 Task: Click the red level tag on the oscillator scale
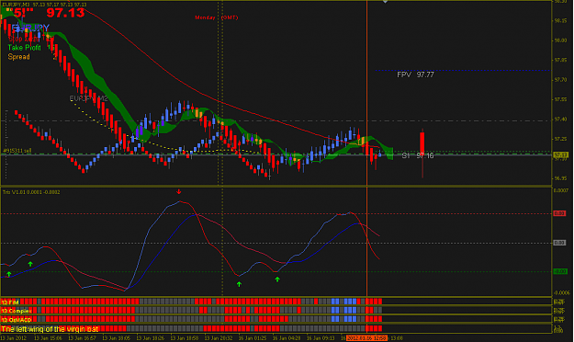point(559,213)
